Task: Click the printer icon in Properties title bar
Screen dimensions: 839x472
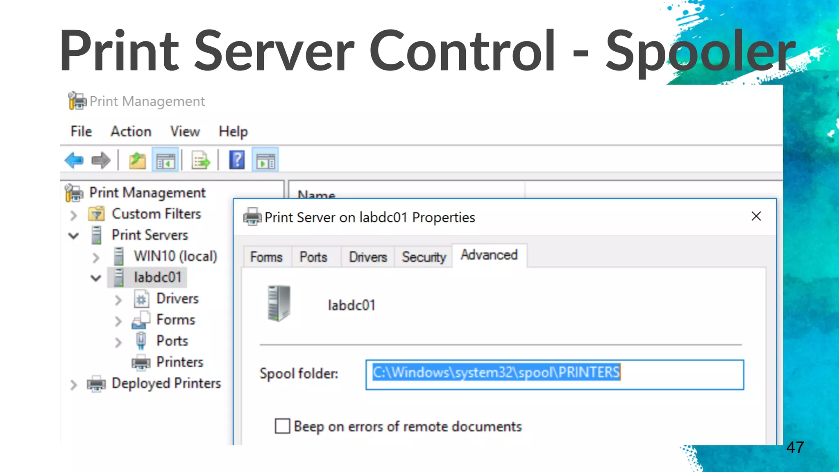Action: (252, 217)
